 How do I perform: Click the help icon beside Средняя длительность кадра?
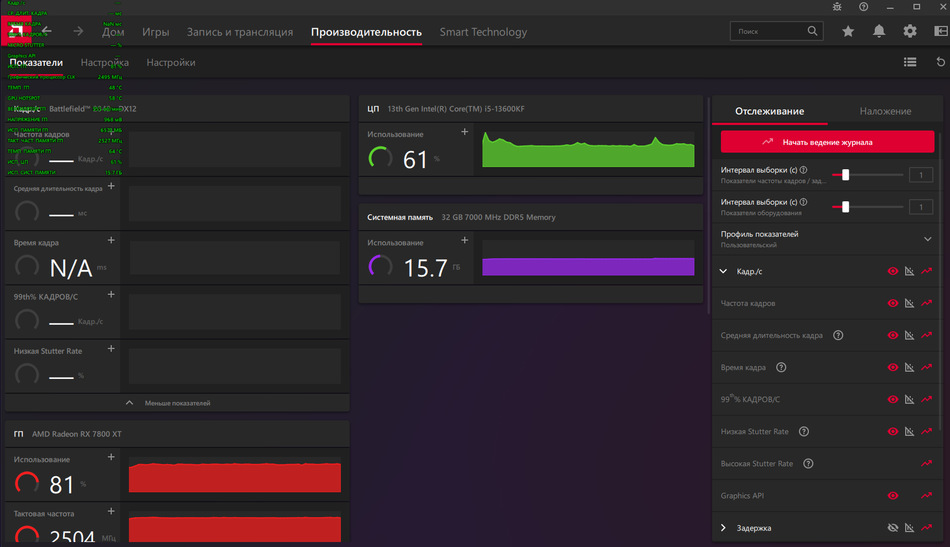[838, 335]
